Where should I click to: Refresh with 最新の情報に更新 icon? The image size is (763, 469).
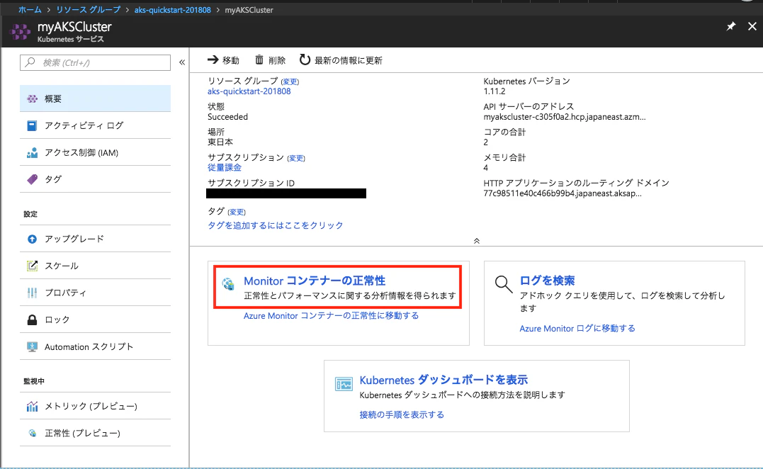[x=305, y=60]
